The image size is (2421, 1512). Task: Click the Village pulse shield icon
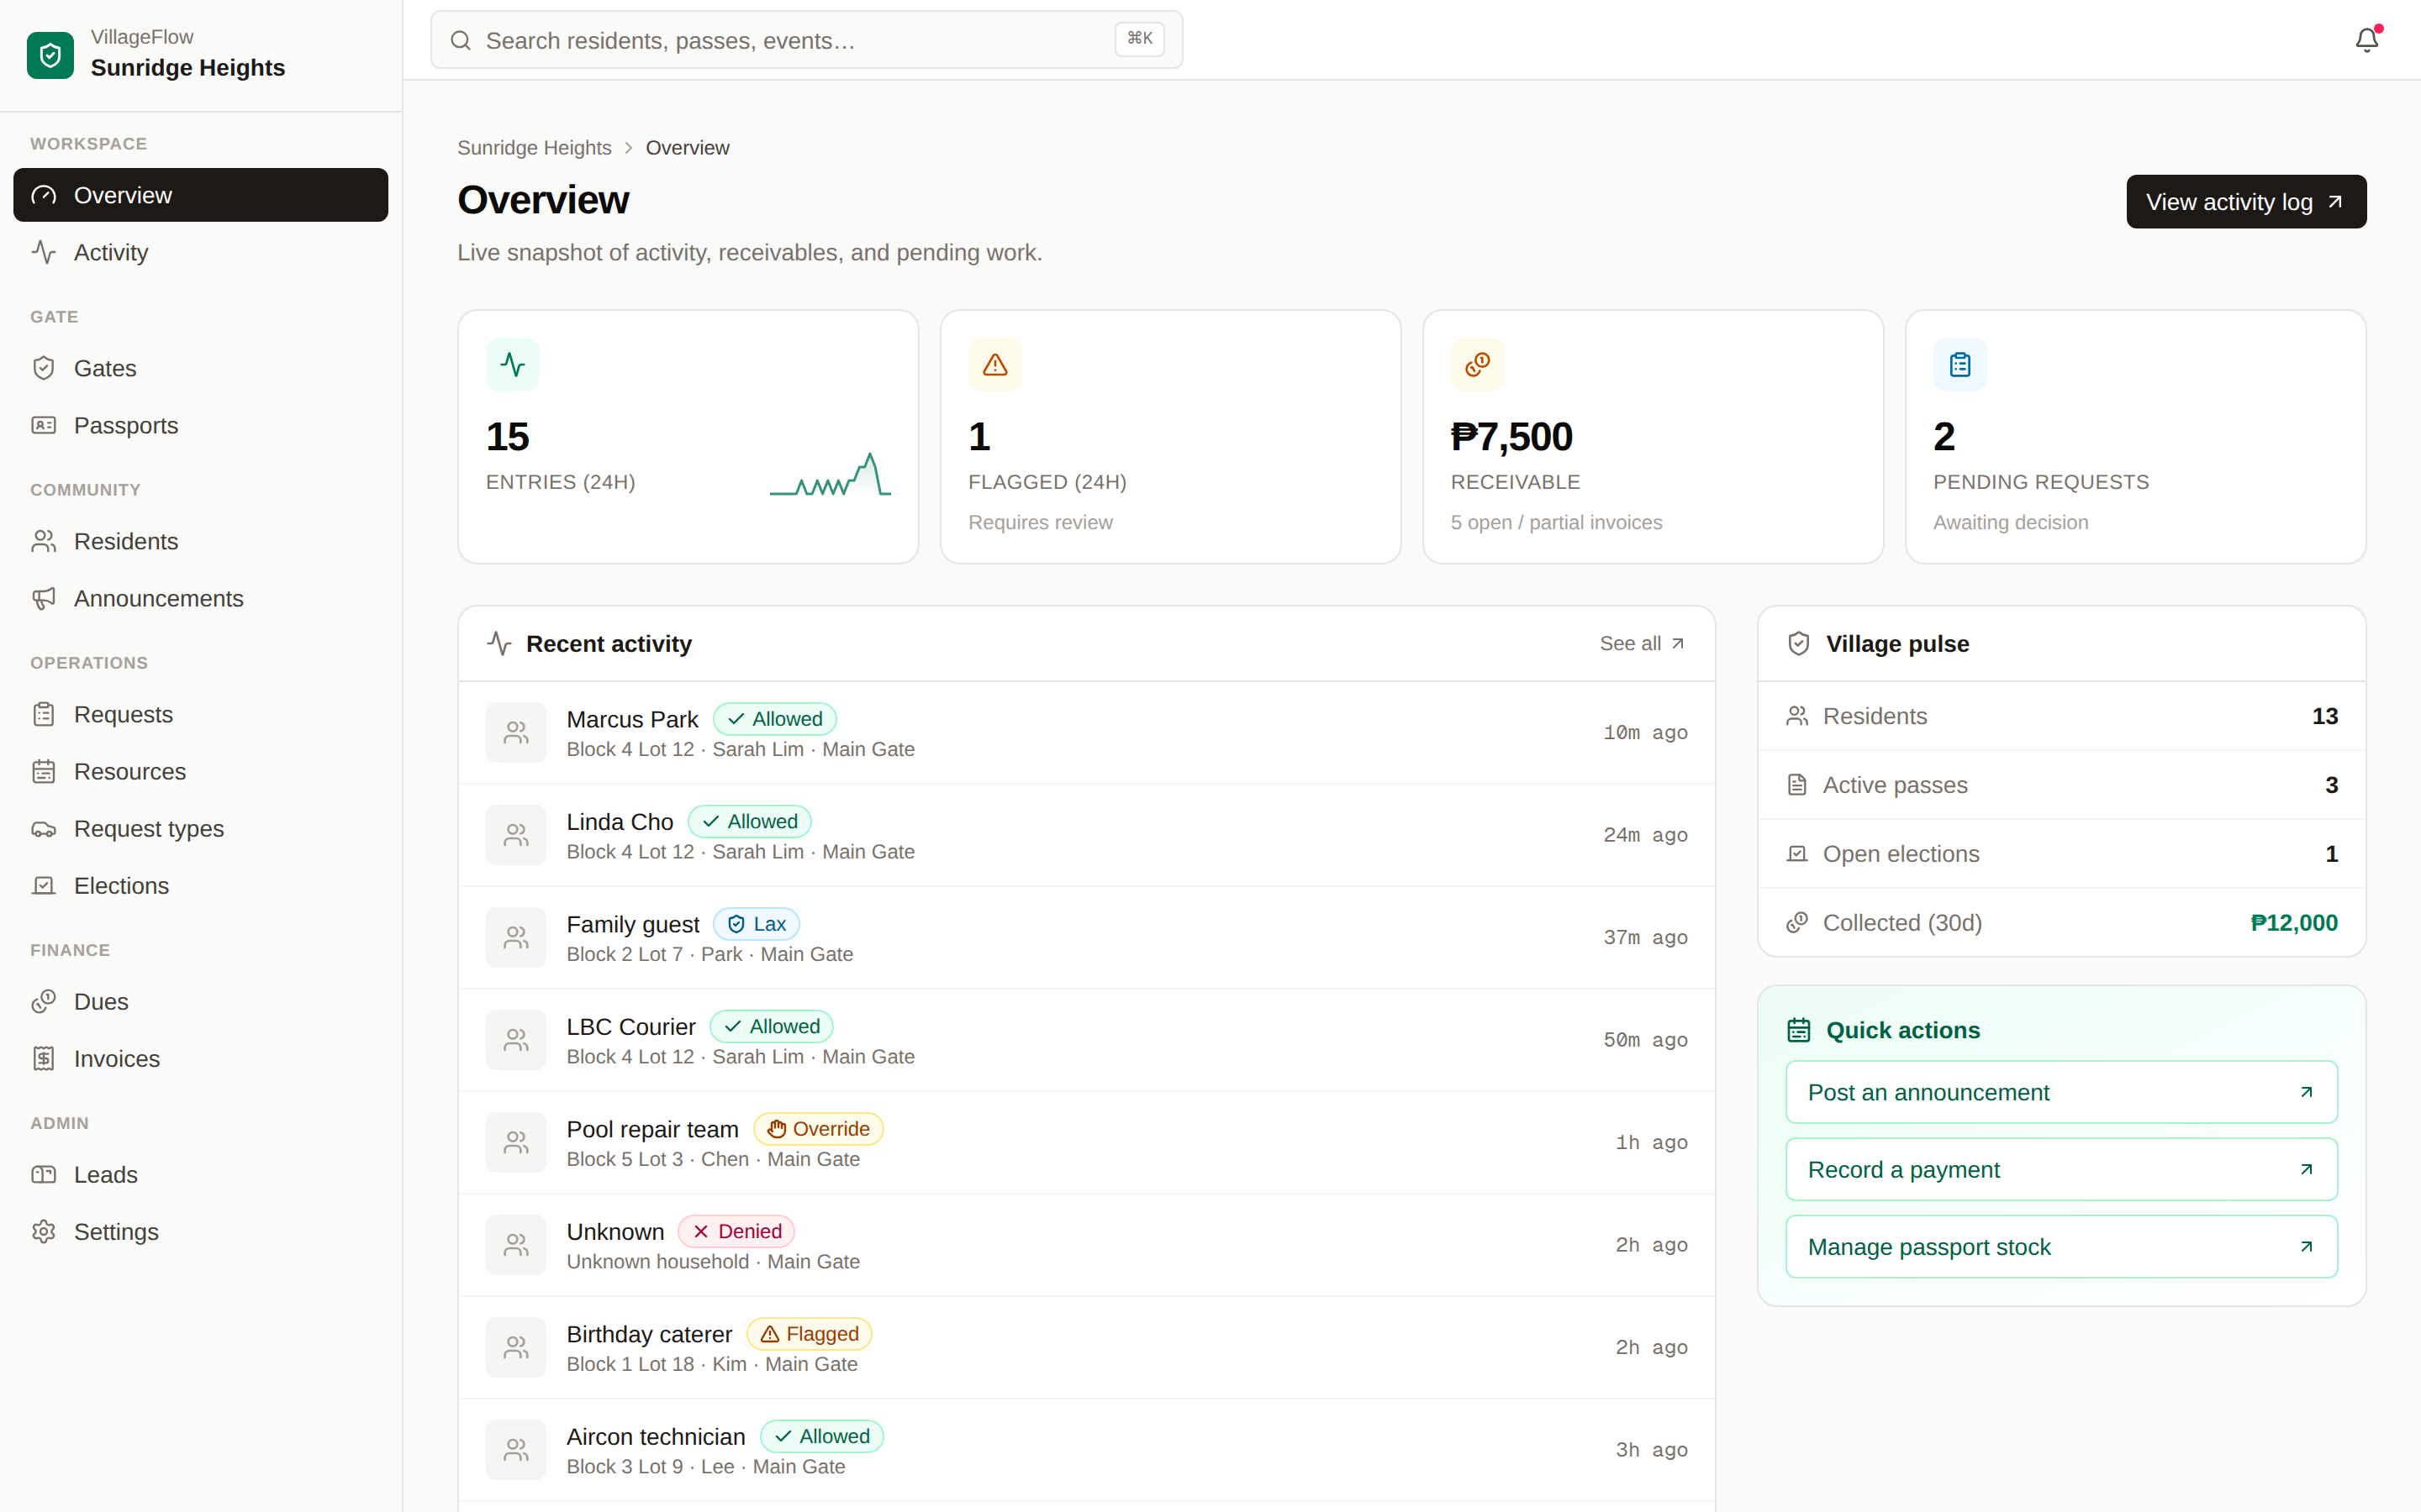[1799, 643]
